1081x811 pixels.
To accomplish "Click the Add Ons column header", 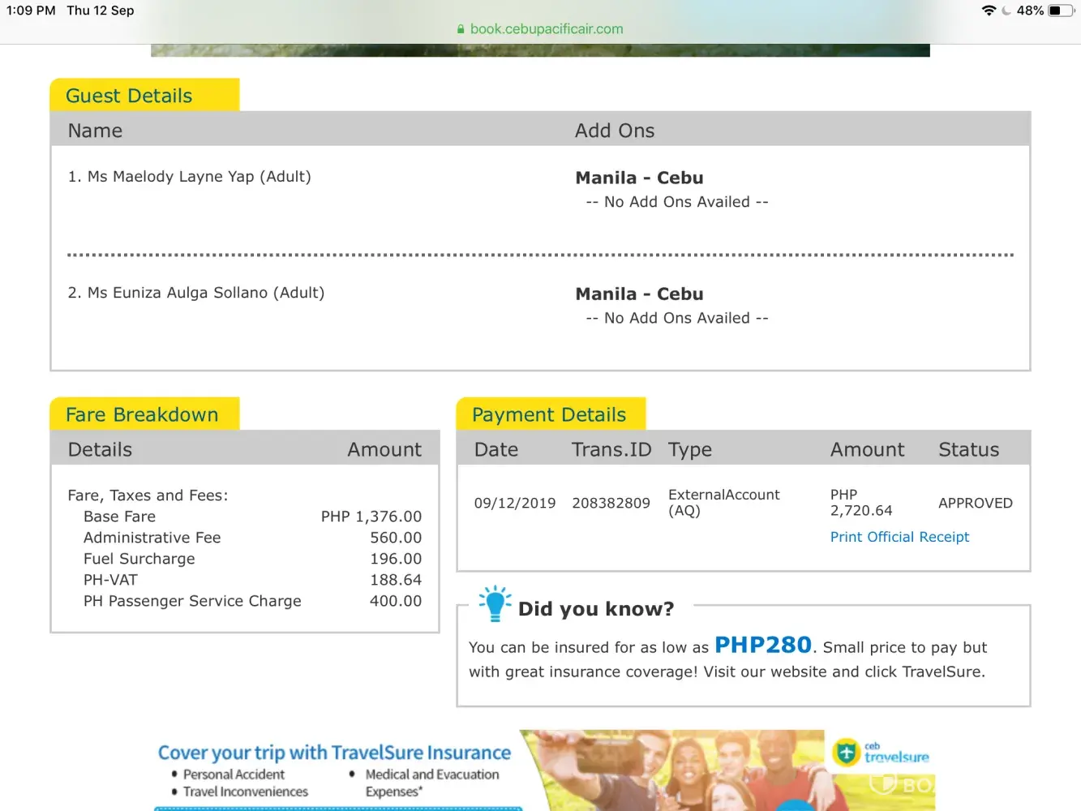I will 615,131.
